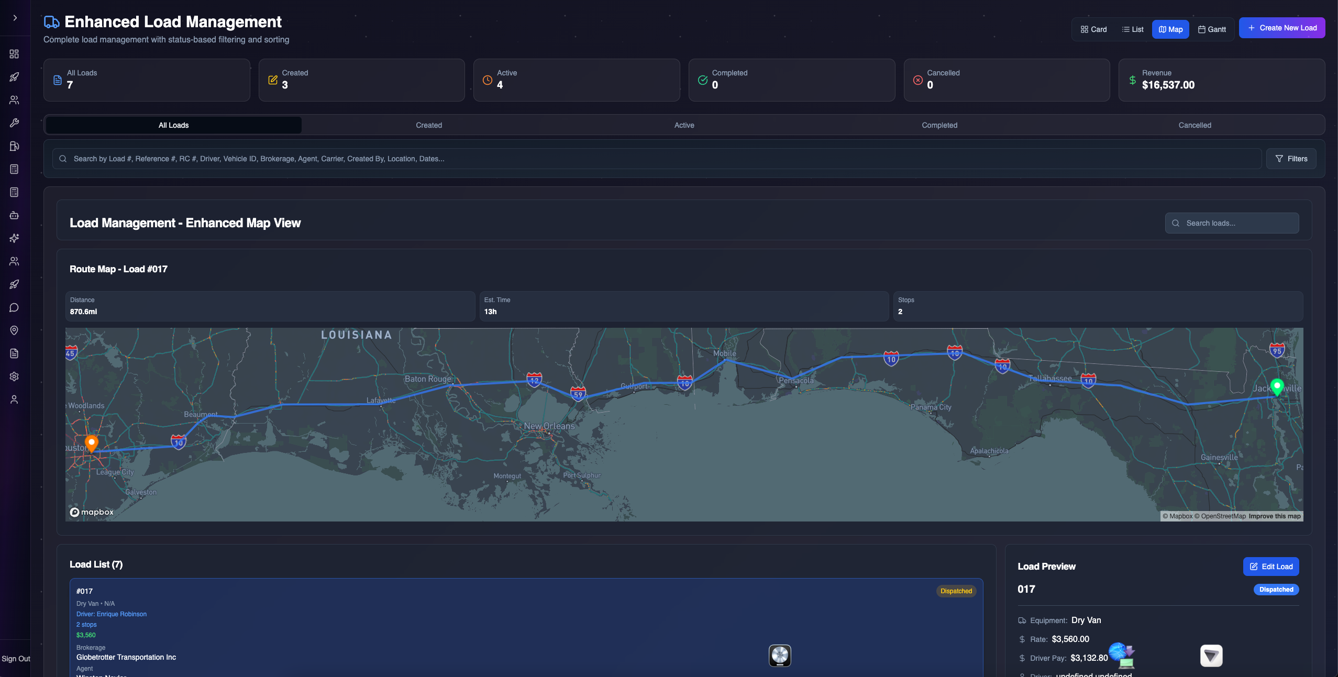Open the settings gear icon in the sidebar

tap(14, 376)
